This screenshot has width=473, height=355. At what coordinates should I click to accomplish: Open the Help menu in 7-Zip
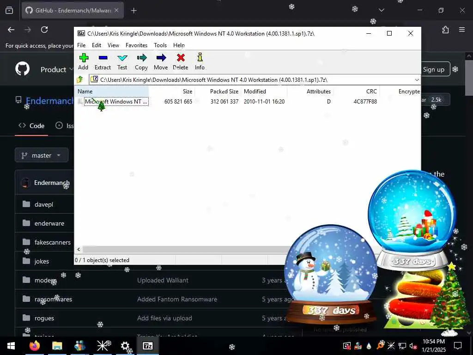[x=179, y=45]
